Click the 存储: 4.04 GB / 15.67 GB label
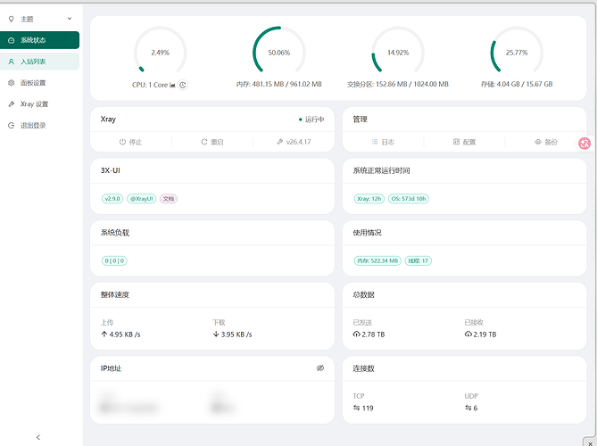Image resolution: width=597 pixels, height=446 pixels. [x=517, y=84]
